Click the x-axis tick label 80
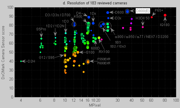Image resolution: width=180 pixels, height=108 pixels. tap(165, 100)
